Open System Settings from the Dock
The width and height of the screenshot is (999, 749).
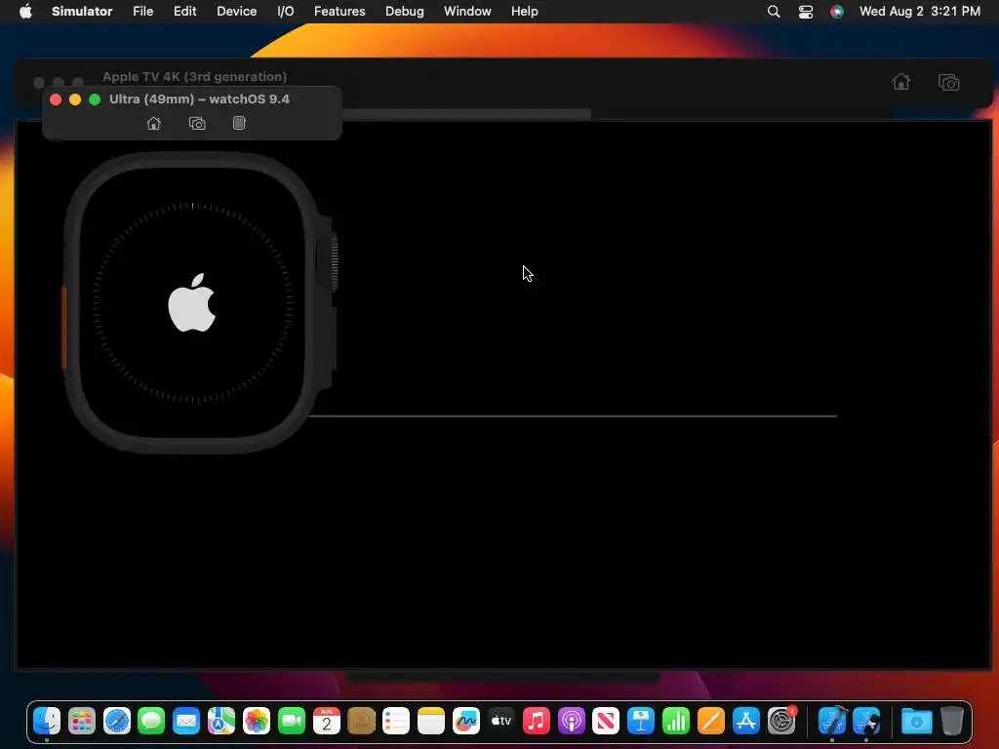(x=781, y=721)
